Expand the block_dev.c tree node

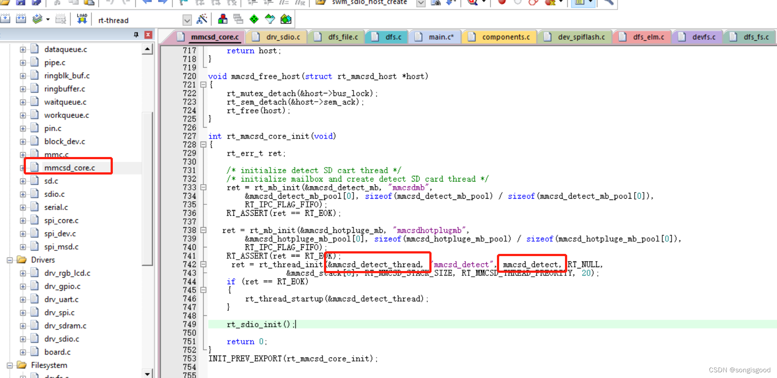pos(23,142)
